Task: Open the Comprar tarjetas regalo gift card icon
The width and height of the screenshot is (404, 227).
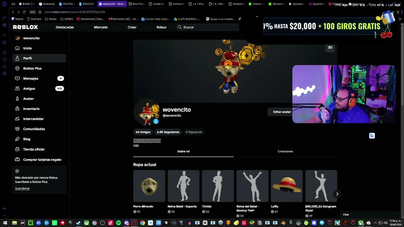Action: 17,160
